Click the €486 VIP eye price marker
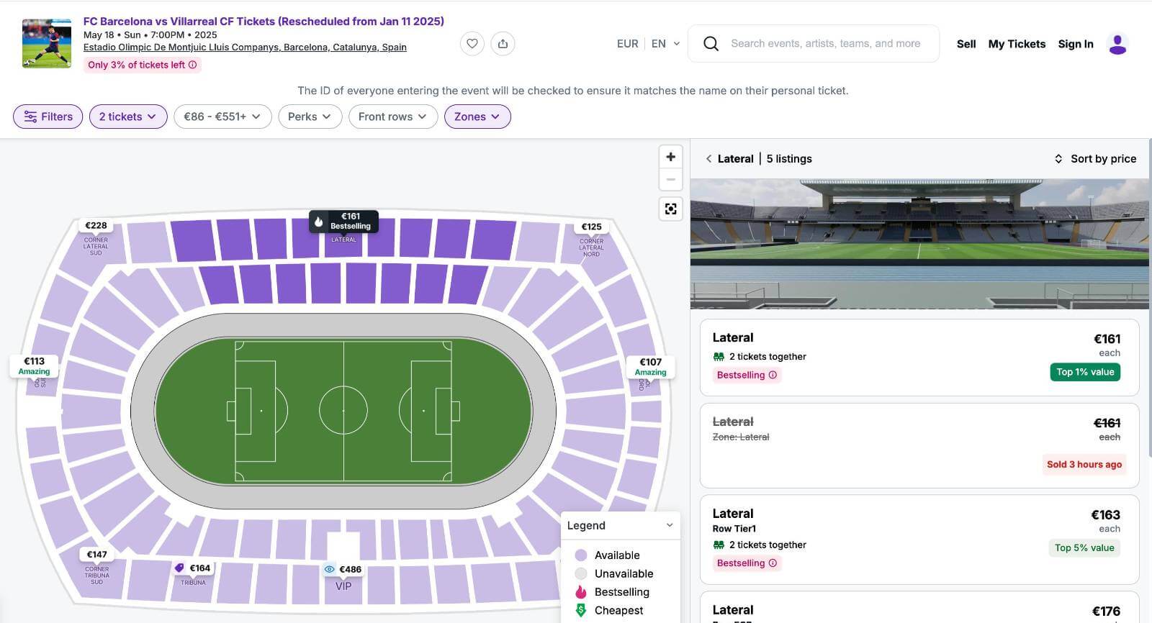1152x623 pixels. point(343,569)
